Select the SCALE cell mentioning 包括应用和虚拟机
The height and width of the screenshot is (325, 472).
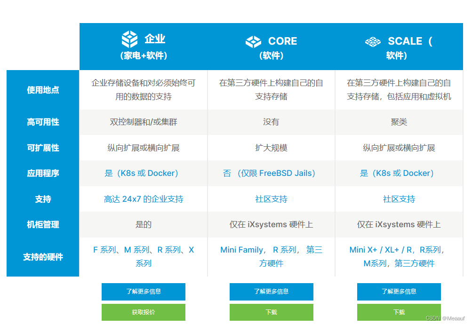tap(399, 90)
